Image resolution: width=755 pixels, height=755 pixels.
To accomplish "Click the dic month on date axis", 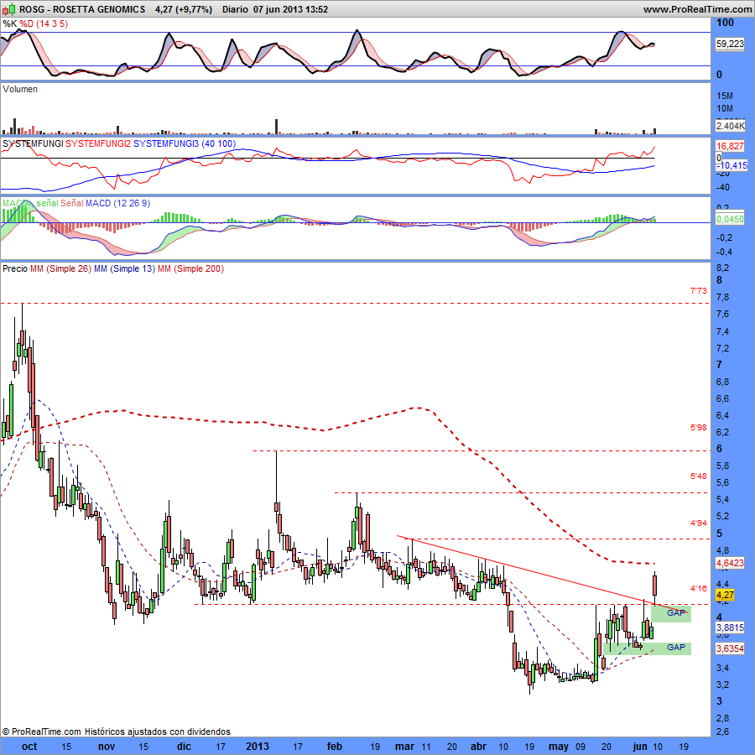I will click(184, 747).
